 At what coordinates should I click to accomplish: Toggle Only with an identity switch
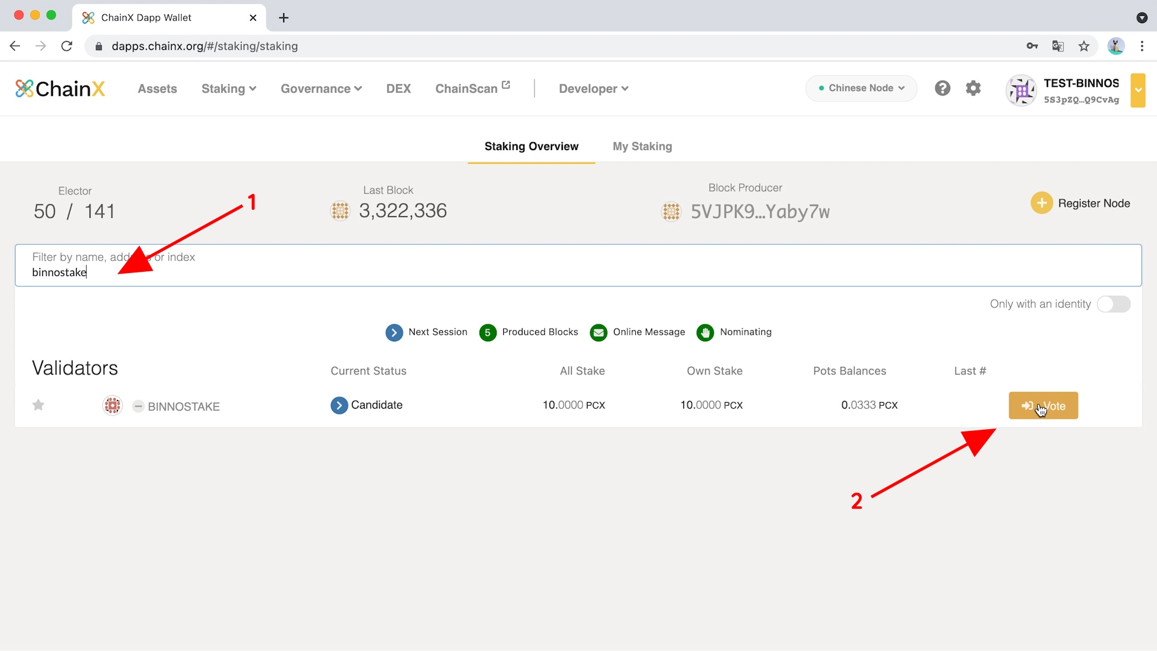pyautogui.click(x=1114, y=304)
